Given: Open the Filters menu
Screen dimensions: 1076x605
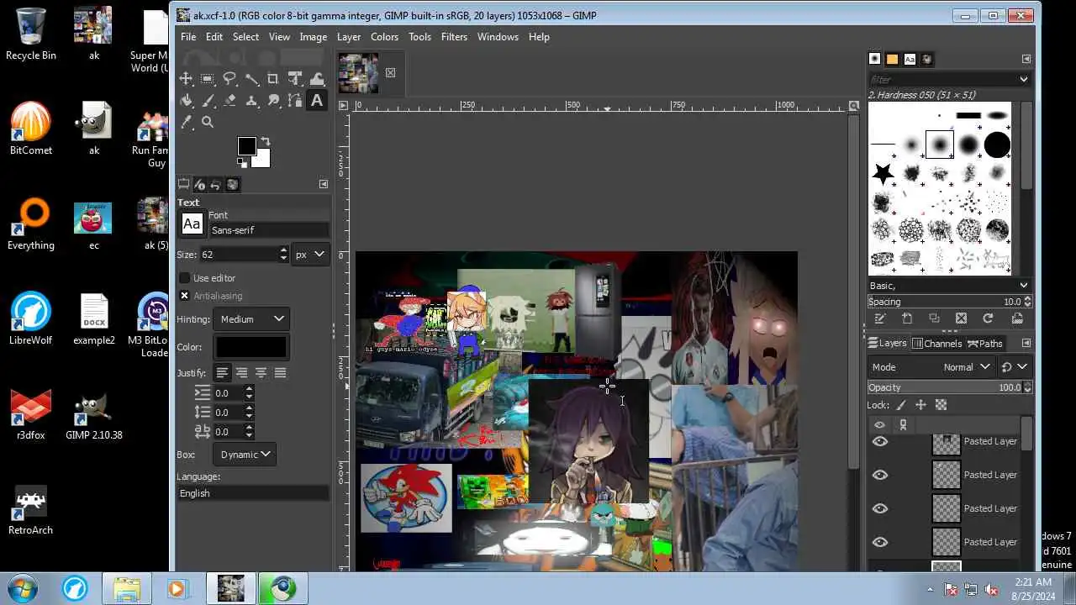Looking at the screenshot, I should (454, 37).
